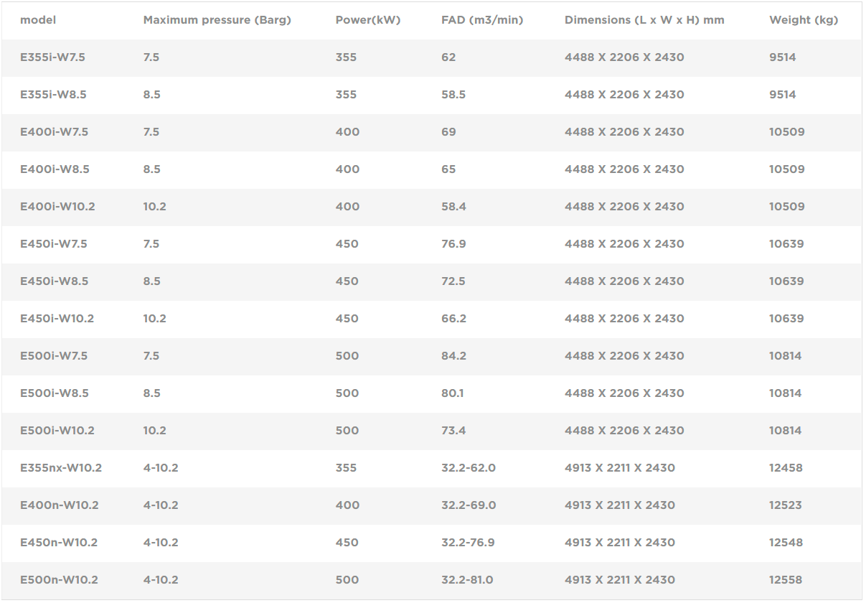The height and width of the screenshot is (603, 866).
Task: Select the E500i-W8.5 model name
Action: point(55,393)
